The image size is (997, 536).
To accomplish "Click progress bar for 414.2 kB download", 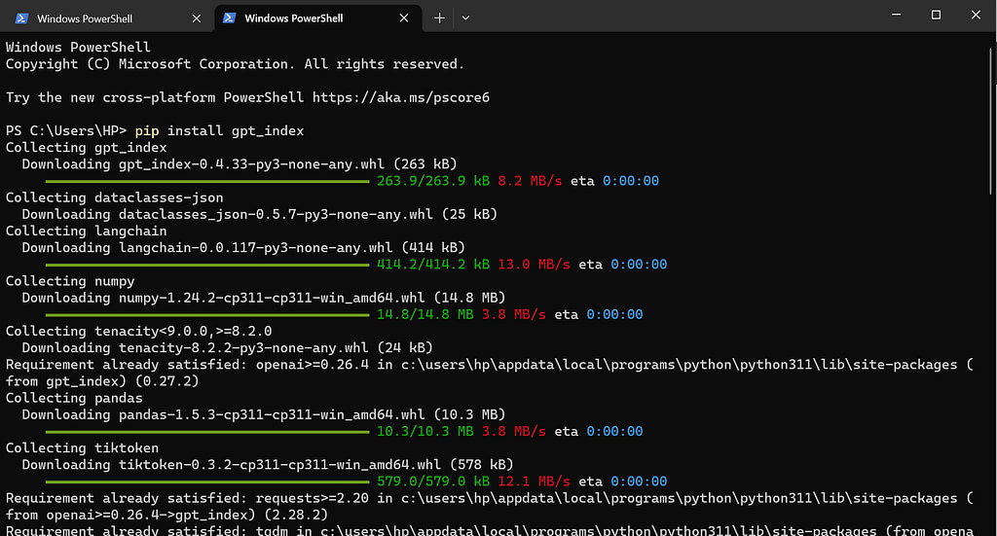I will pos(207,265).
